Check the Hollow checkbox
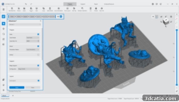Viewport: 179px width, 102px height. click(x=38, y=55)
